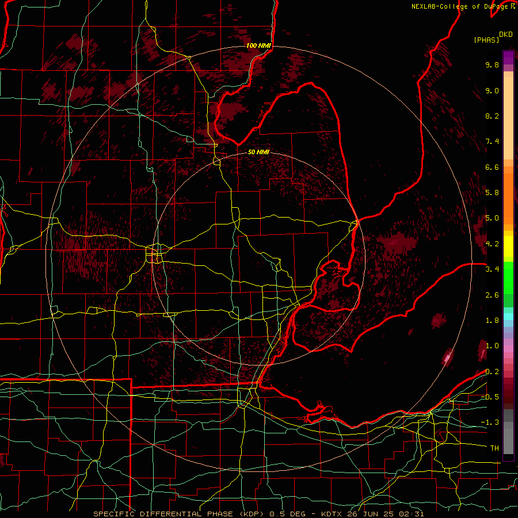
Task: Select the 50 NMI range ring label
Action: pos(258,152)
